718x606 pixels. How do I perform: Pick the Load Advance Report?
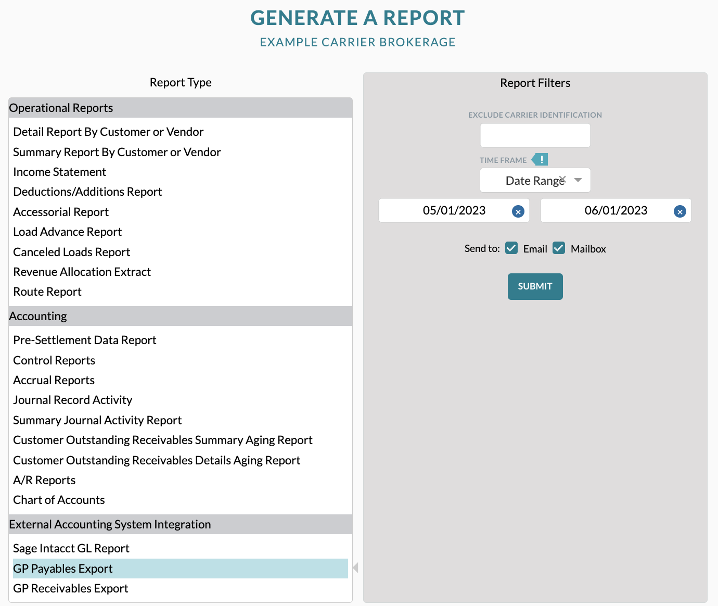181,232
